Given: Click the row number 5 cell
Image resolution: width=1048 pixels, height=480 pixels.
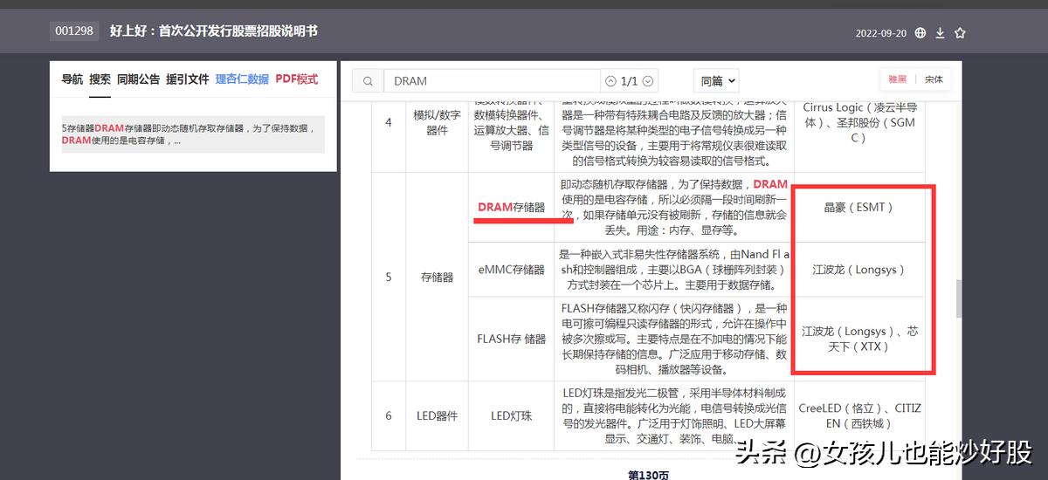Looking at the screenshot, I should pos(389,277).
